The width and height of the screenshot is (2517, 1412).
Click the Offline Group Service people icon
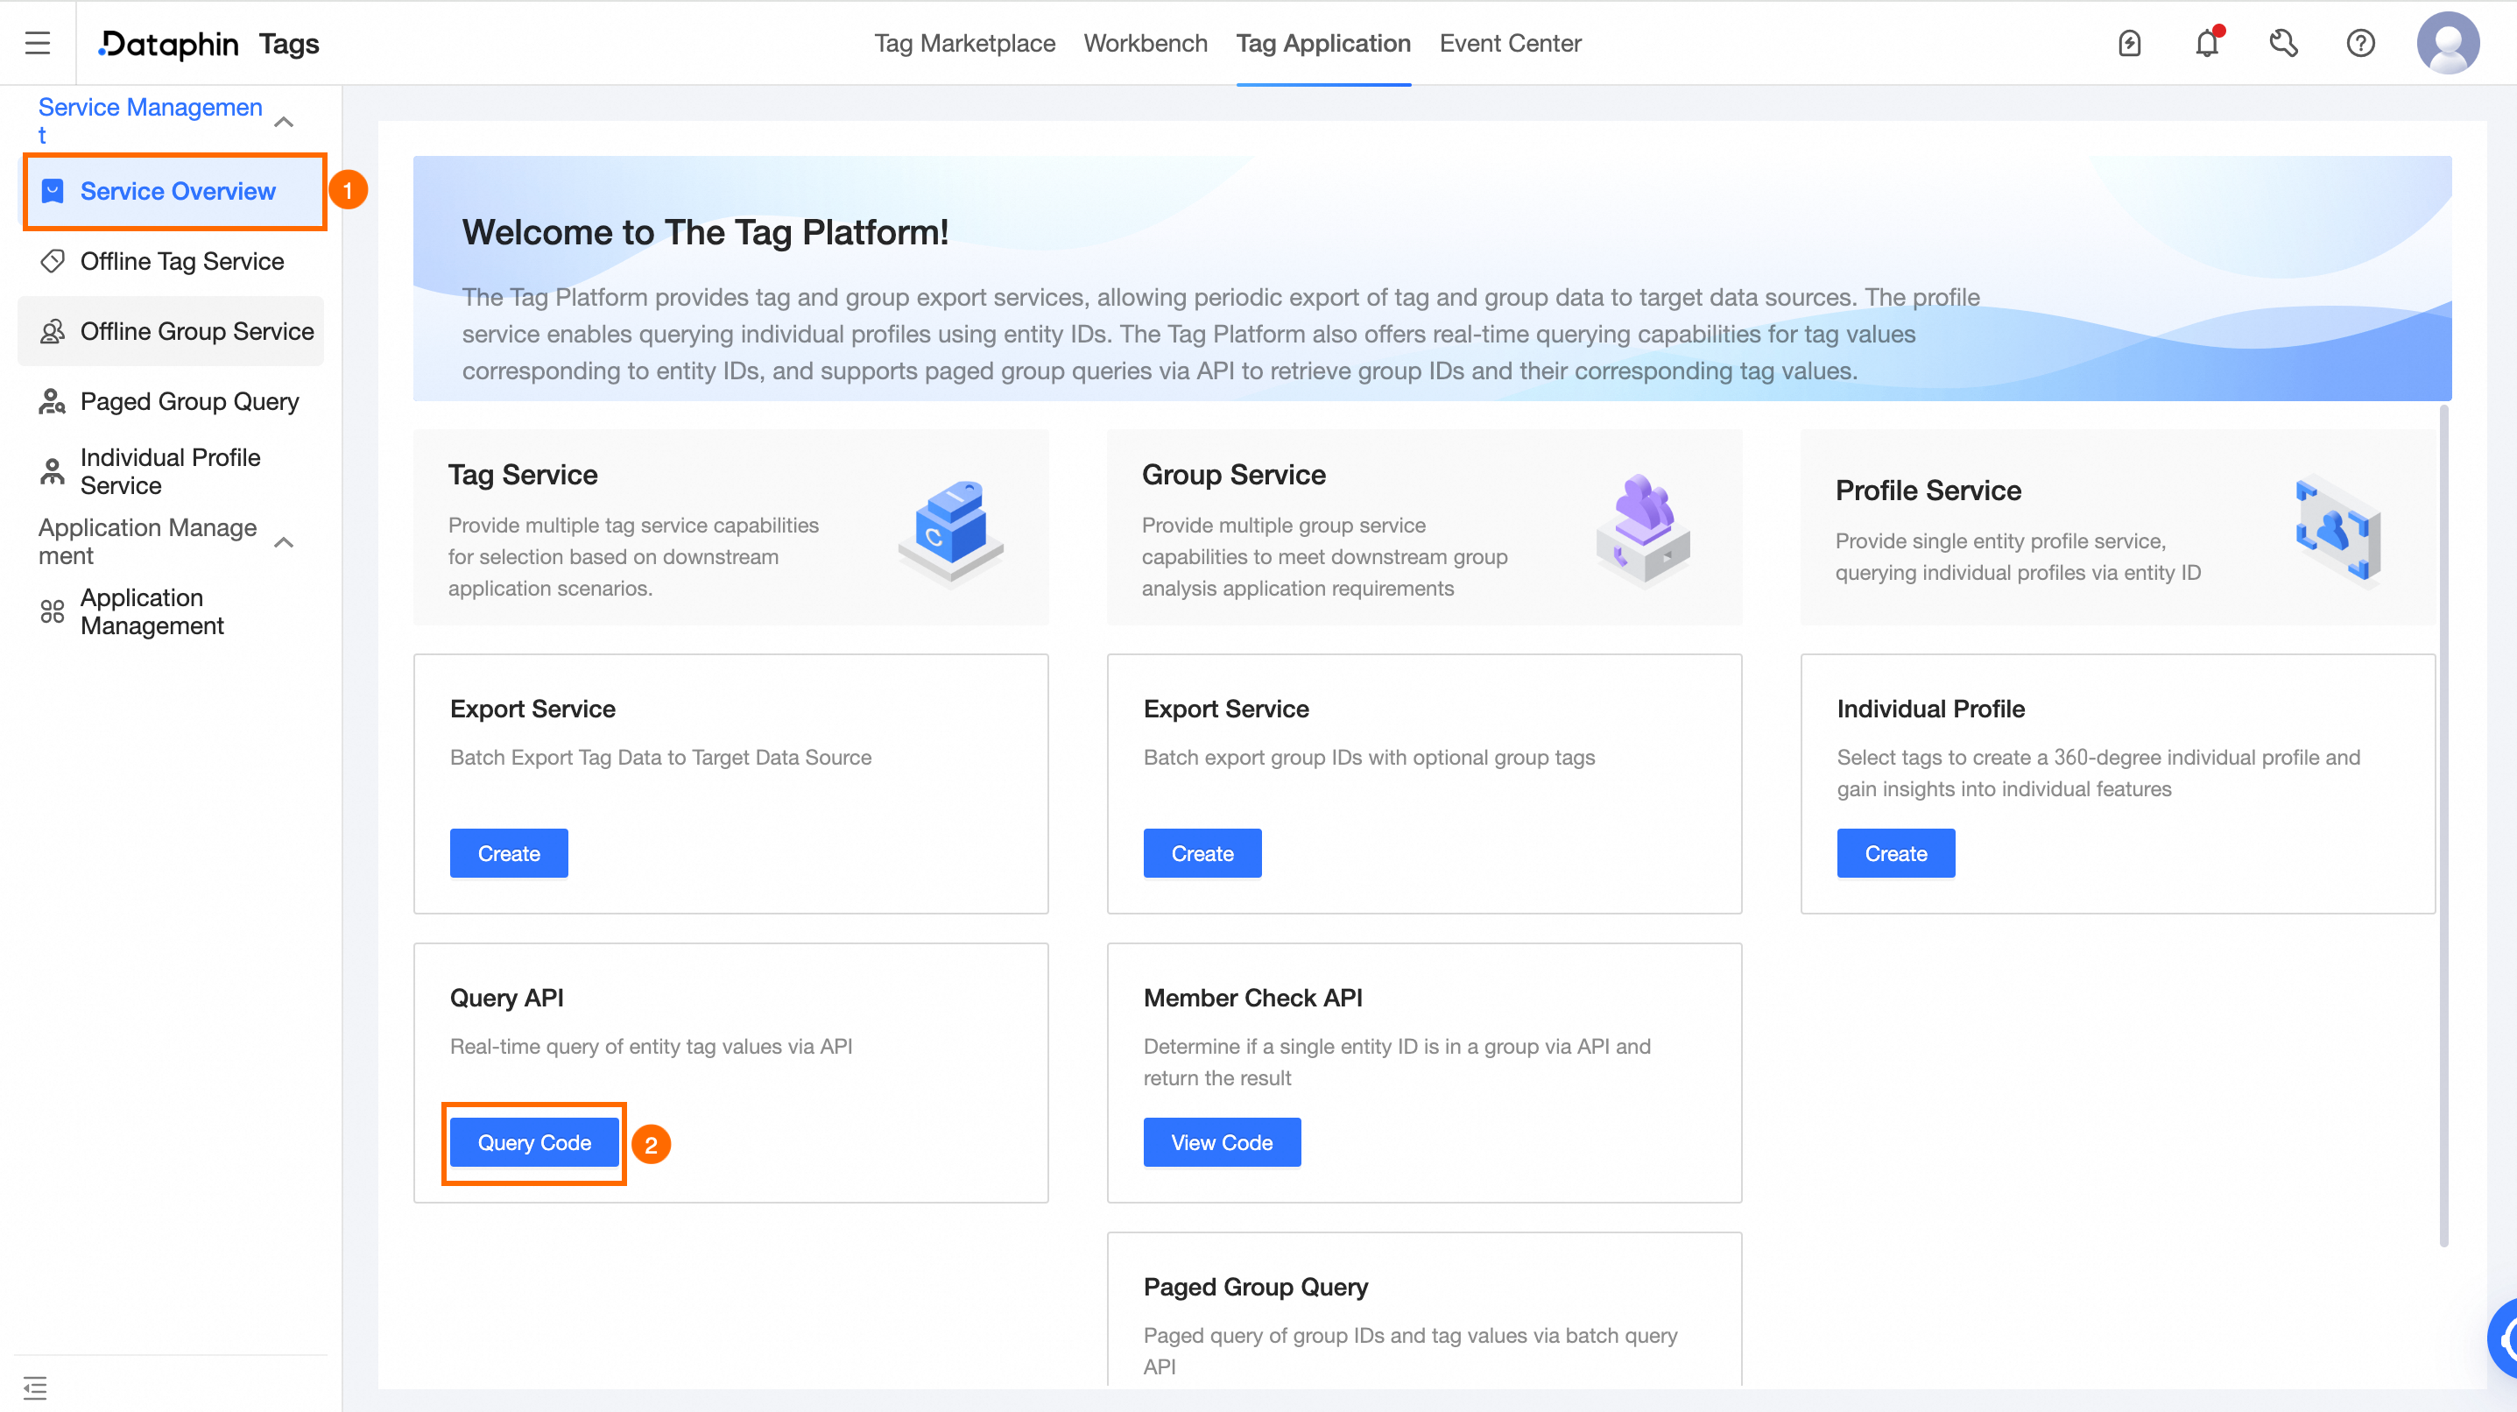pyautogui.click(x=53, y=331)
